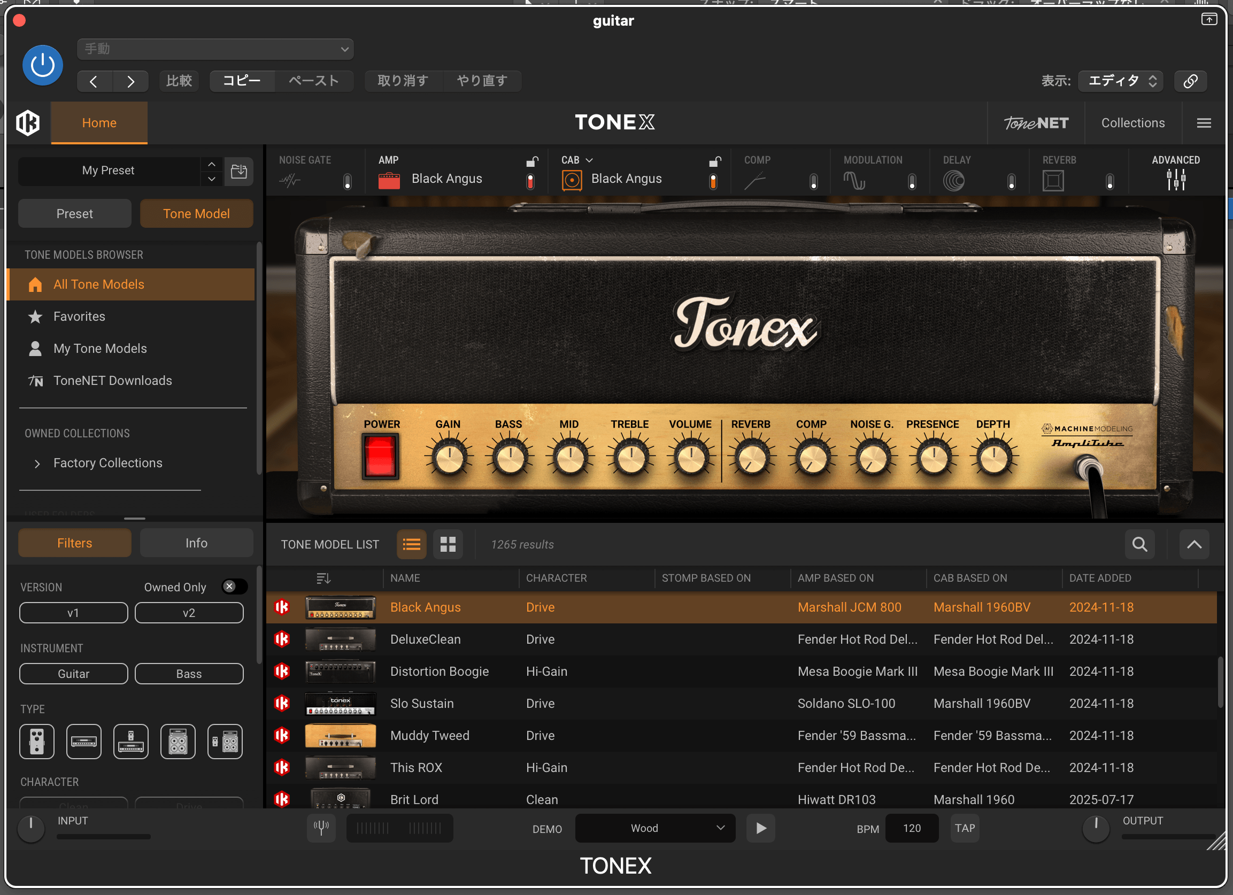Click the コピー button to copy settings
This screenshot has width=1233, height=895.
(x=241, y=81)
